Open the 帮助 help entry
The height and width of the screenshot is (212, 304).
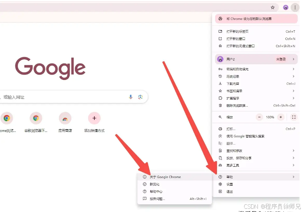click(256, 177)
